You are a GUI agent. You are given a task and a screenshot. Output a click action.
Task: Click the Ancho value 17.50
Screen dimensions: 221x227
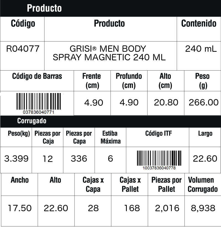point(20,208)
